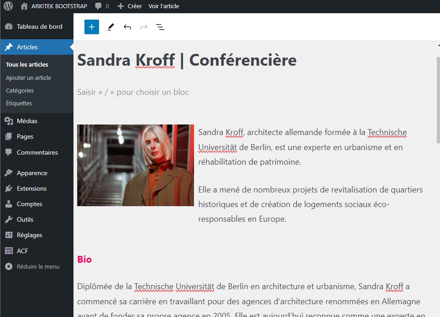Click the editor vertical scrollbar

pyautogui.click(x=438, y=100)
